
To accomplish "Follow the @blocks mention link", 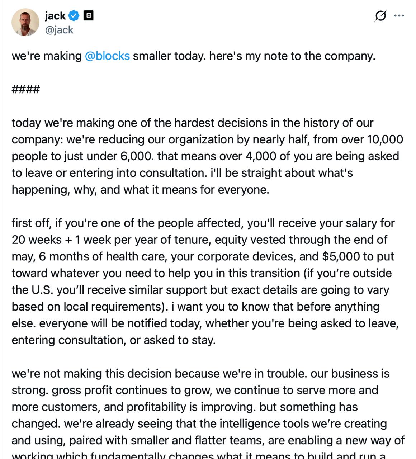I will (x=107, y=56).
